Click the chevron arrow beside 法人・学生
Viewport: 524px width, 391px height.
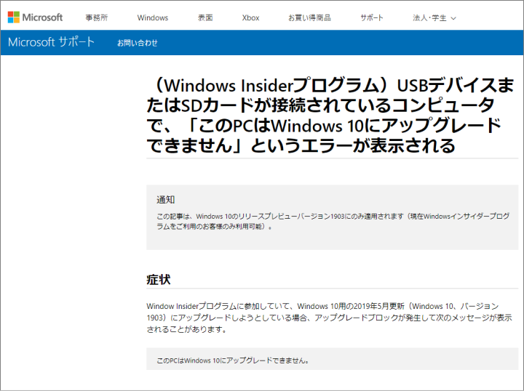tap(453, 18)
